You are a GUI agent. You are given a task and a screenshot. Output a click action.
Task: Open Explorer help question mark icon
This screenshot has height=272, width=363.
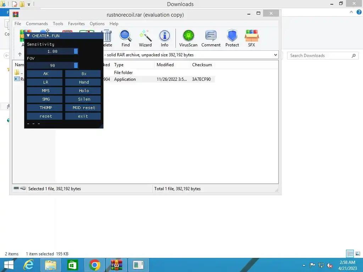[359, 12]
